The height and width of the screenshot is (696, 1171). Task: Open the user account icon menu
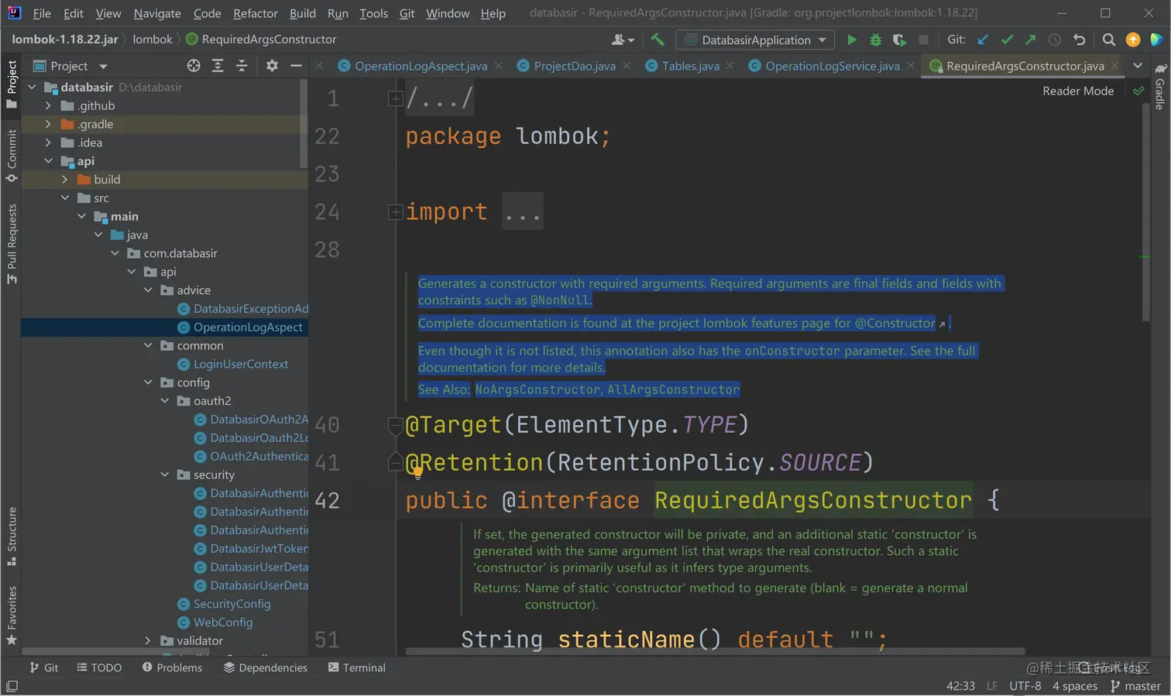pos(623,39)
